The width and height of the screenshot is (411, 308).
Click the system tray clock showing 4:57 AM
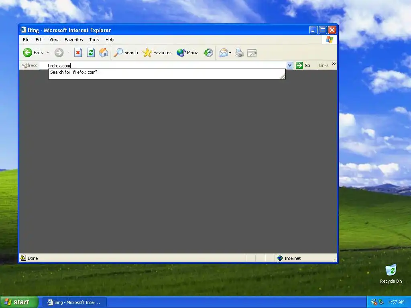coord(396,302)
